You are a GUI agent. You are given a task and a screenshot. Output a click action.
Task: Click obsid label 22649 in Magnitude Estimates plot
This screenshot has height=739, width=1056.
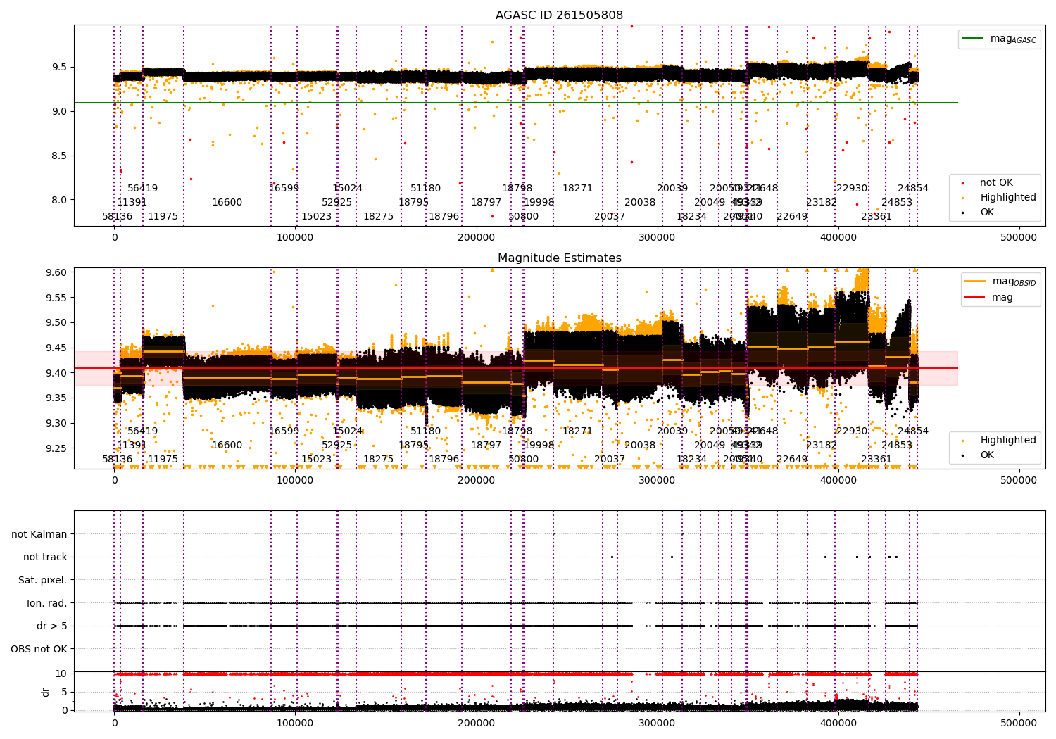pos(792,460)
